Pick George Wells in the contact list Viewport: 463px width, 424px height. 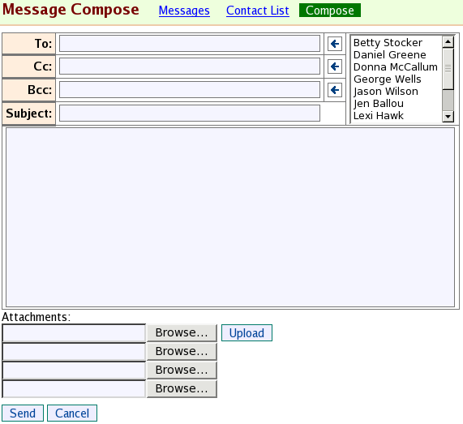[x=387, y=79]
